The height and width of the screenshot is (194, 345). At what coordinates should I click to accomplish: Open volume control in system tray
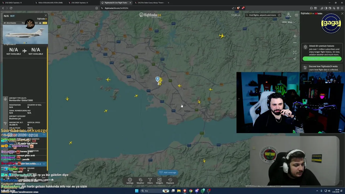pyautogui.click(x=330, y=191)
